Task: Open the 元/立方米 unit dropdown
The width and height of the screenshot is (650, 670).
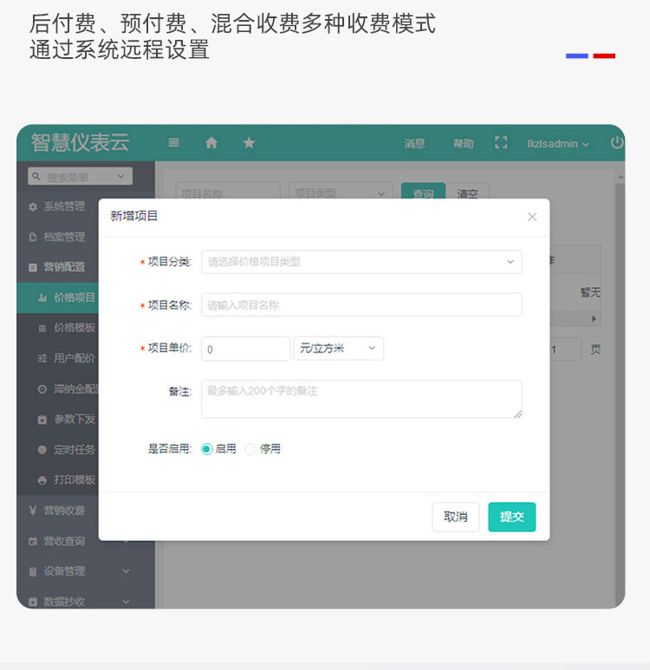Action: (338, 348)
